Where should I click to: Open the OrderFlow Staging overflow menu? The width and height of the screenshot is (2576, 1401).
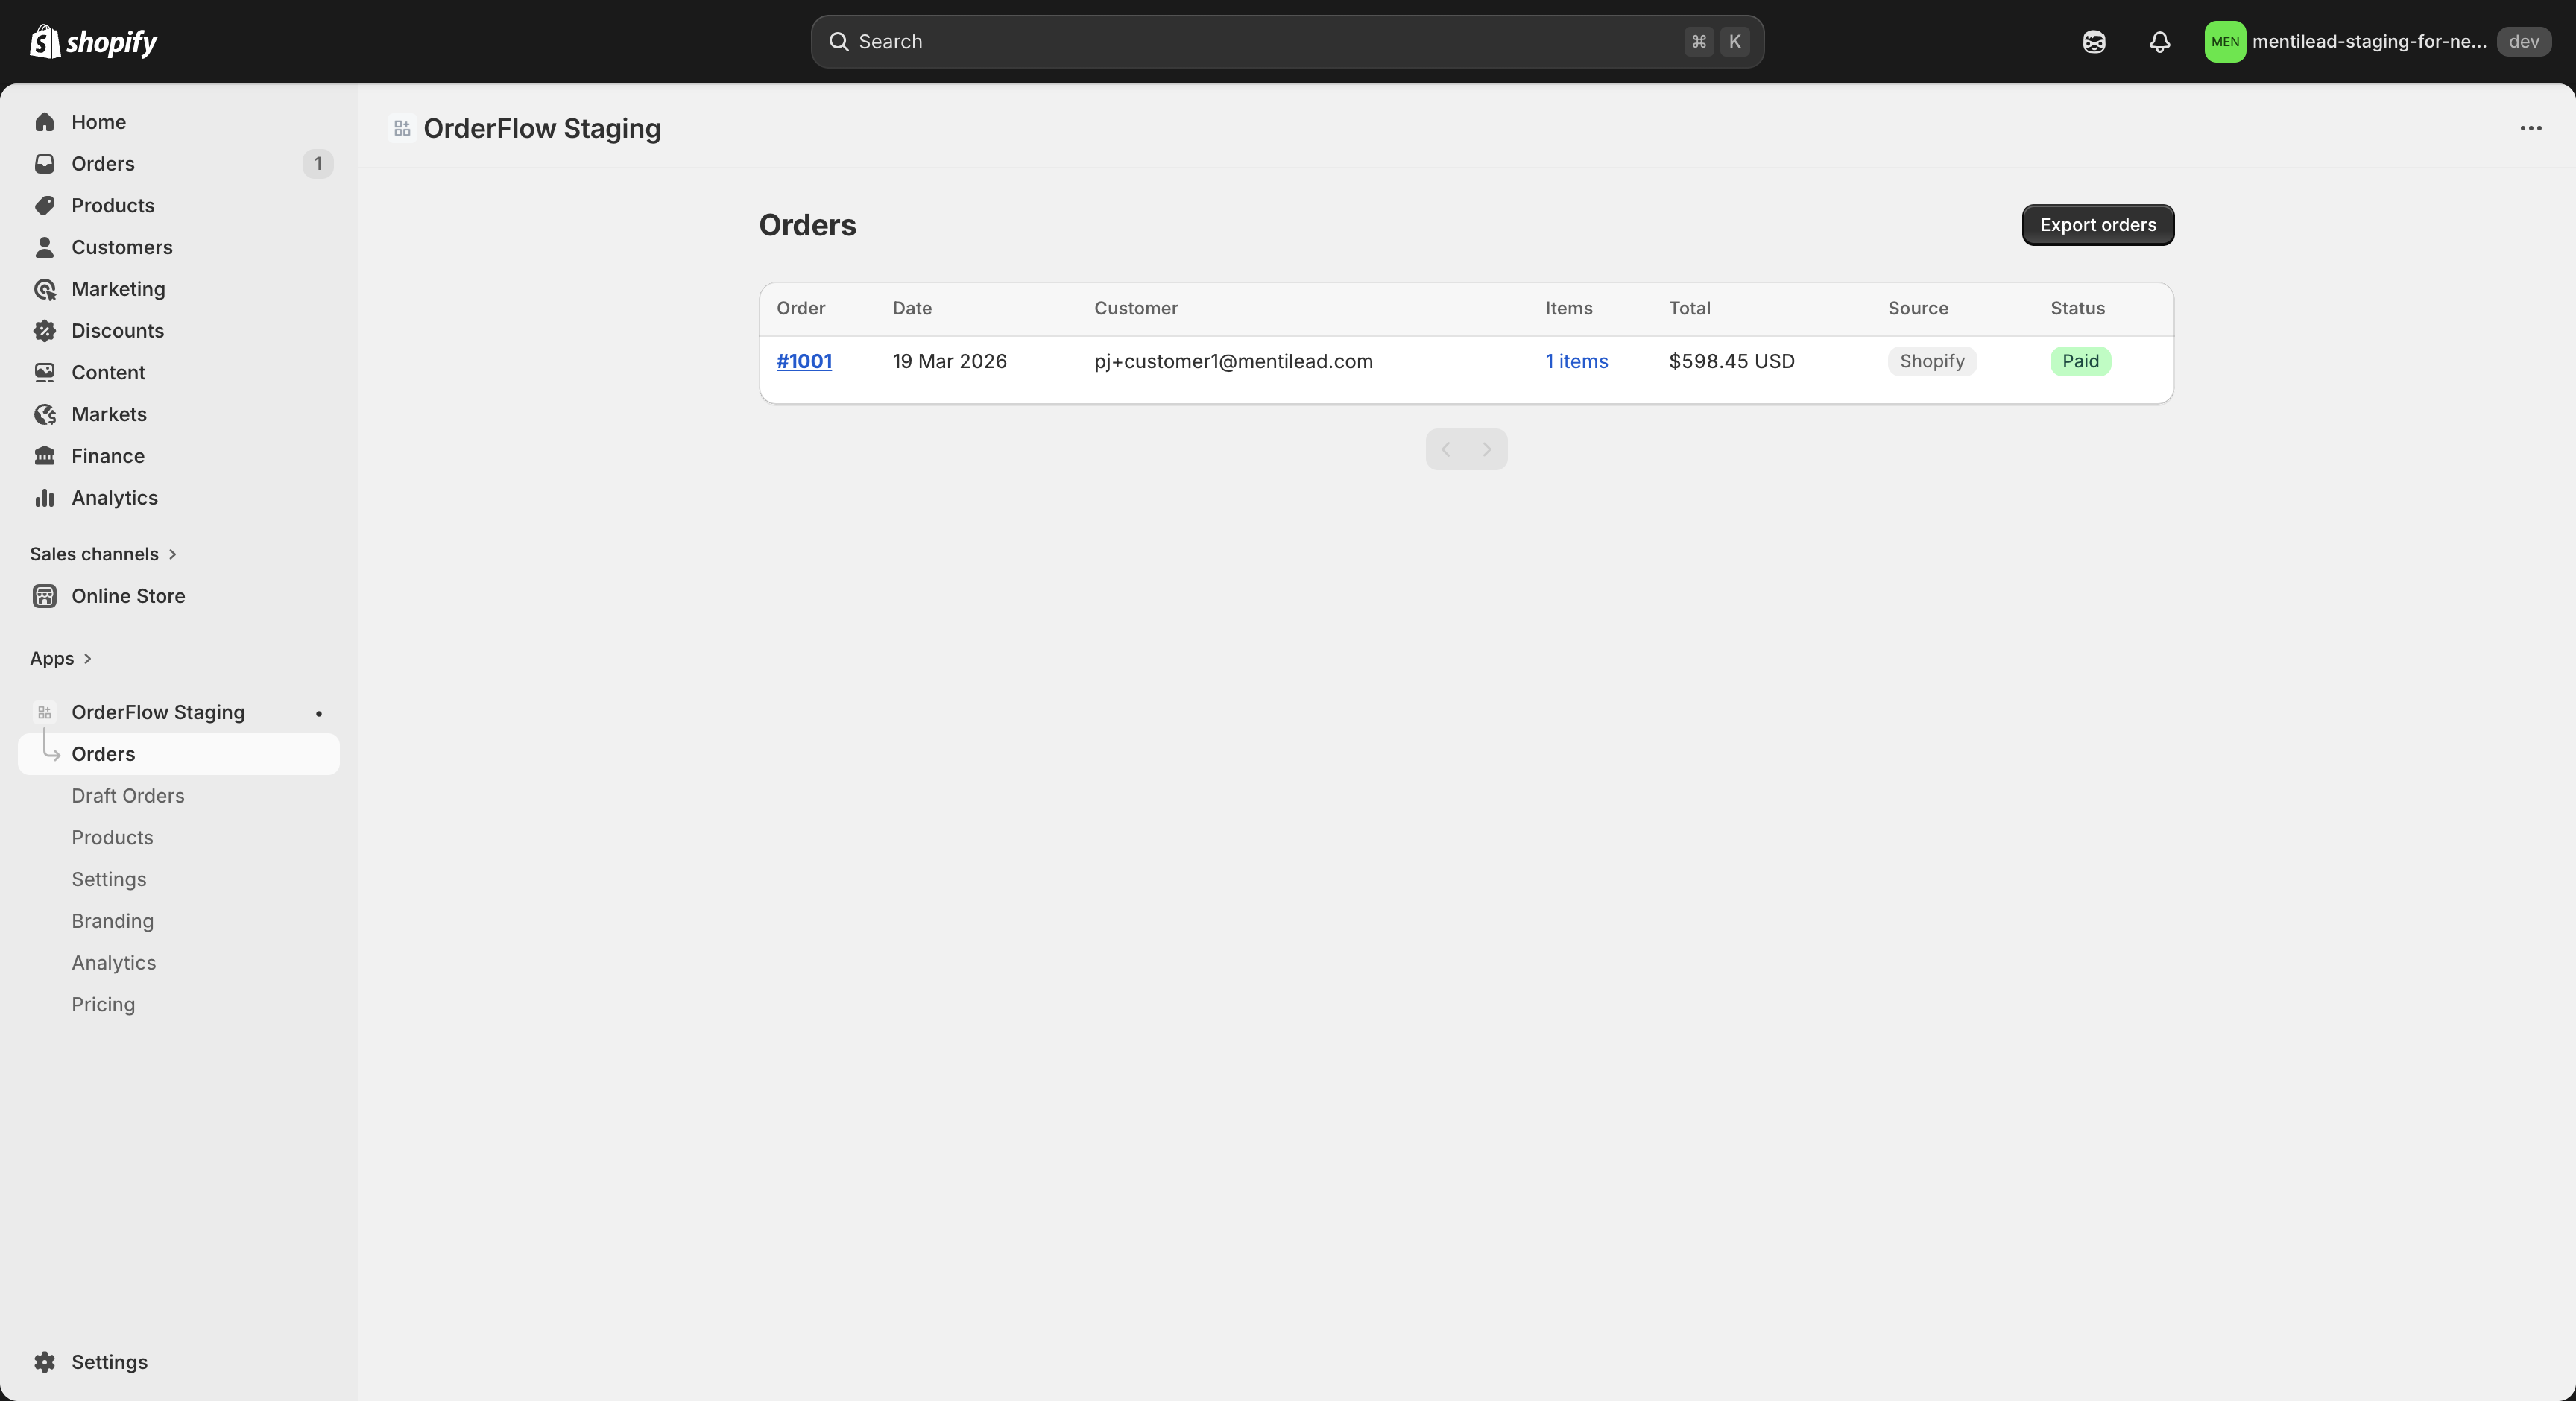coord(2531,128)
